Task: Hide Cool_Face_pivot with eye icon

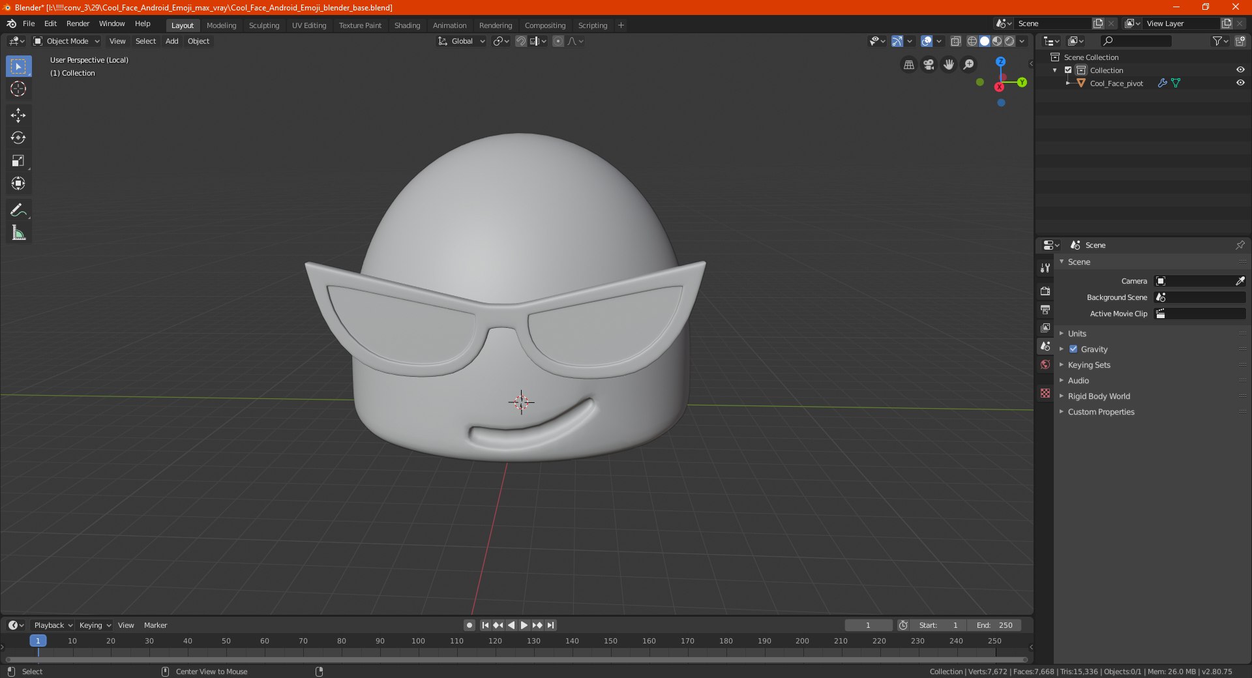Action: pyautogui.click(x=1240, y=83)
